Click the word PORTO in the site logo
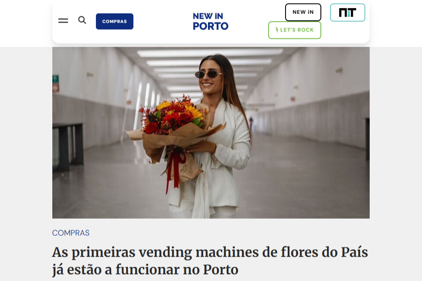The width and height of the screenshot is (422, 281). [x=211, y=26]
